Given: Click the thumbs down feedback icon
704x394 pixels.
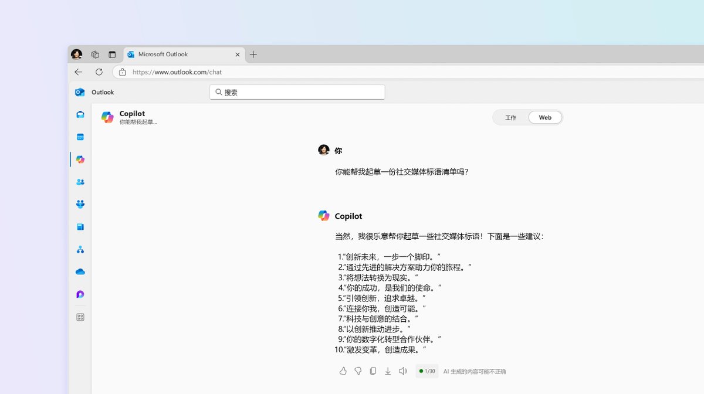Looking at the screenshot, I should click(x=358, y=371).
